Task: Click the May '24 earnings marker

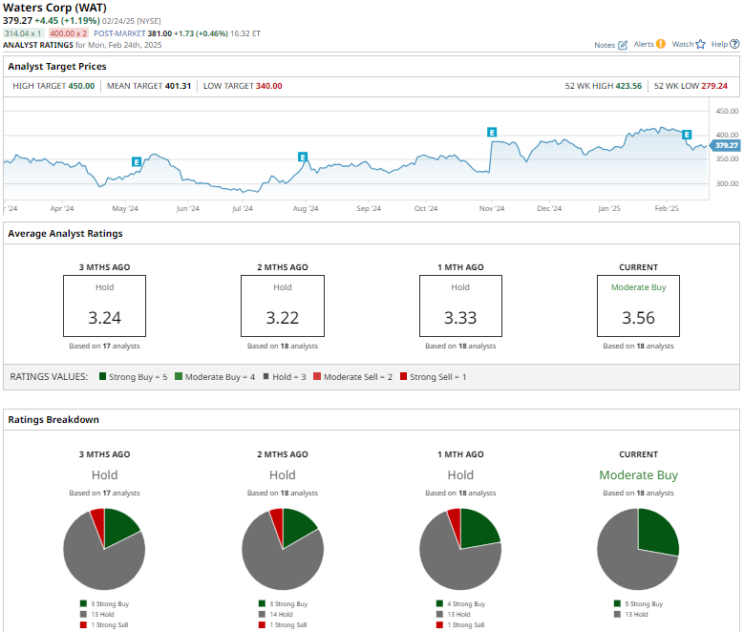Action: (137, 162)
